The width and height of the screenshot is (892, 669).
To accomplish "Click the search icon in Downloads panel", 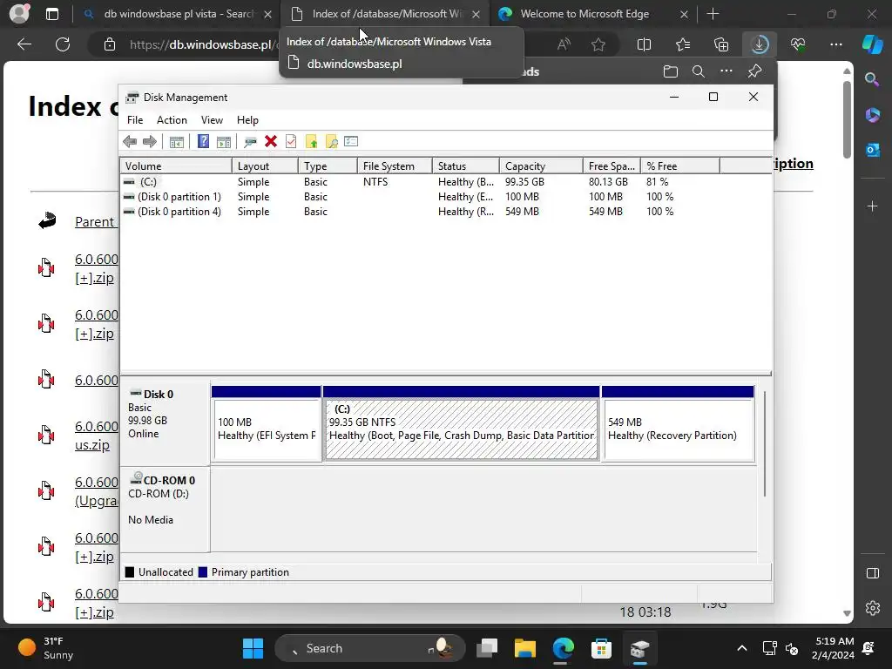I will pyautogui.click(x=698, y=71).
